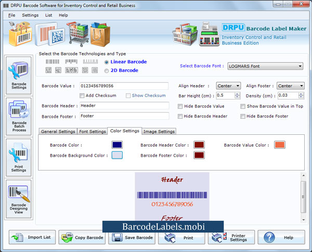Open Print Settings sidebar panel
312x252 pixels.
(19, 158)
